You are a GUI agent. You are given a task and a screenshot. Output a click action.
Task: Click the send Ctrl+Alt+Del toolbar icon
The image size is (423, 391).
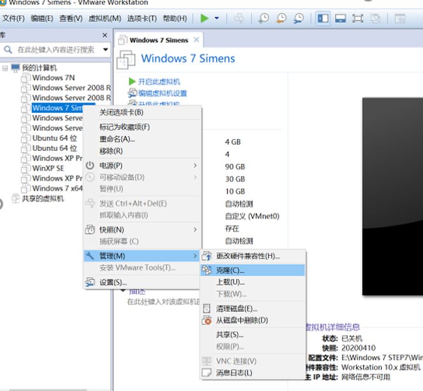[239, 18]
